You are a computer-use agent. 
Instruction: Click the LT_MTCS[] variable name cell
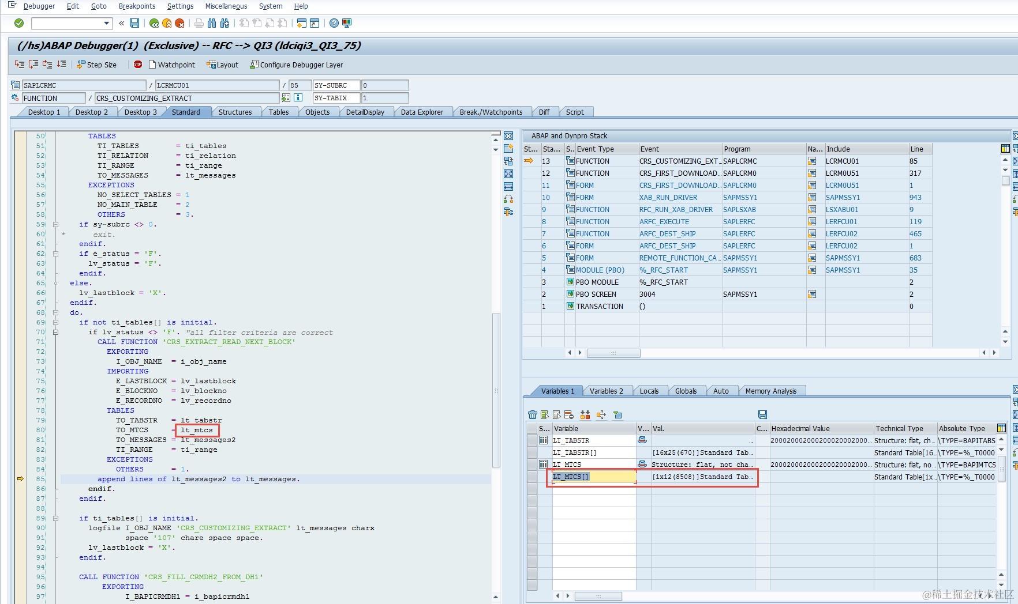(594, 477)
